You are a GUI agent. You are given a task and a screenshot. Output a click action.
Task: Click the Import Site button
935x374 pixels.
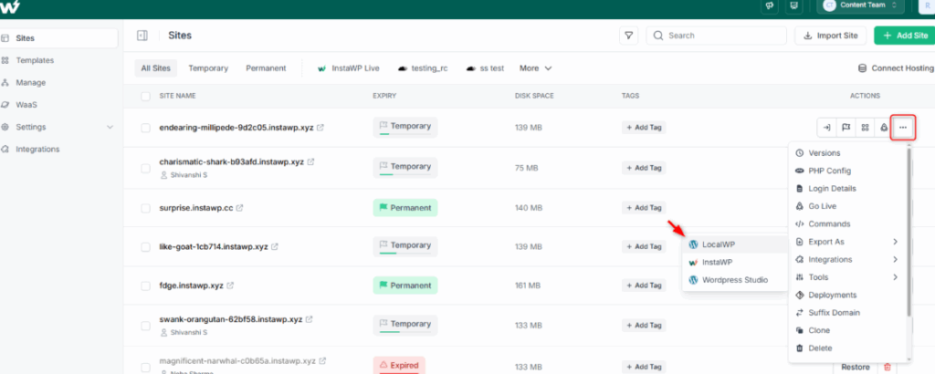831,36
